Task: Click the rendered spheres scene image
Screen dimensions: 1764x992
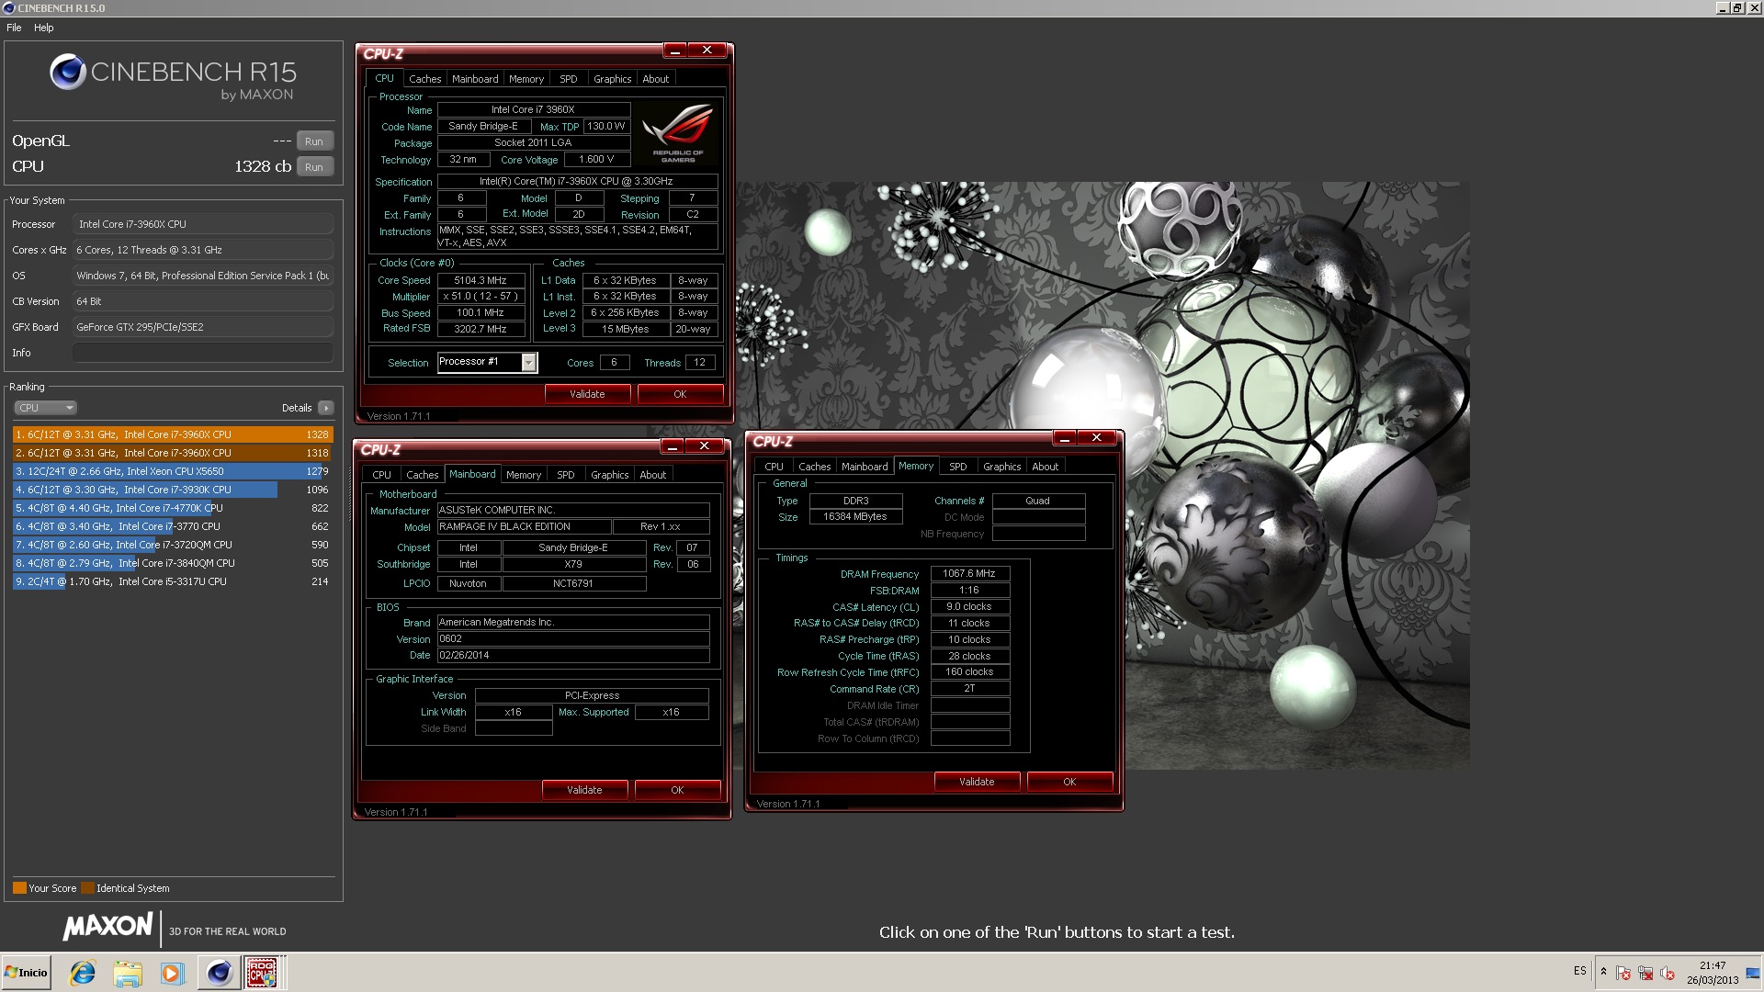Action: pos(1102,475)
